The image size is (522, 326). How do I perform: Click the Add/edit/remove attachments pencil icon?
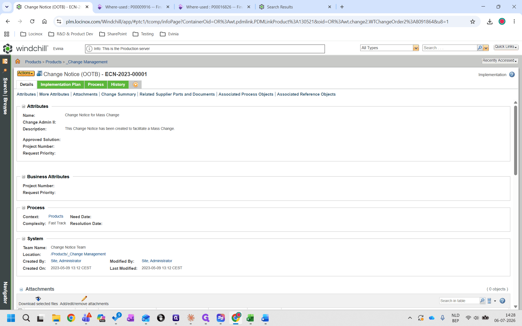point(84,298)
